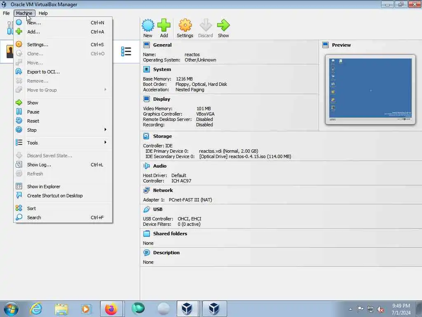Select Show in the Machine menu
The image size is (422, 317).
[63, 103]
